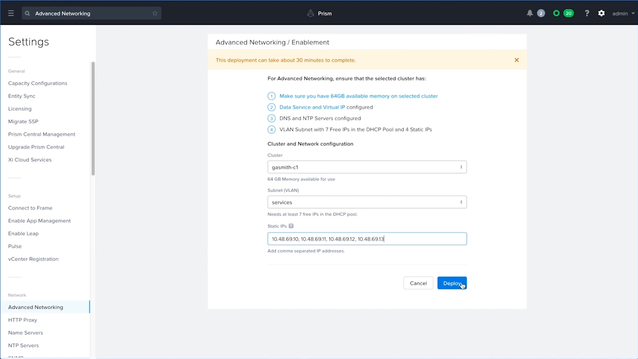The image size is (638, 359).
Task: Open Data Service and Virtual IP link
Action: point(312,107)
